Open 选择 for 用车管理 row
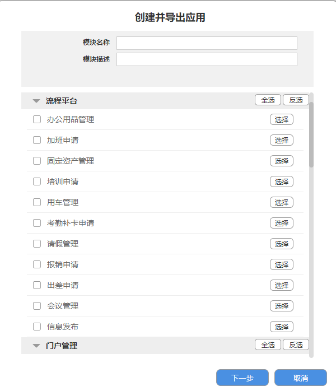Viewport: 336px width, 391px height. 282,202
